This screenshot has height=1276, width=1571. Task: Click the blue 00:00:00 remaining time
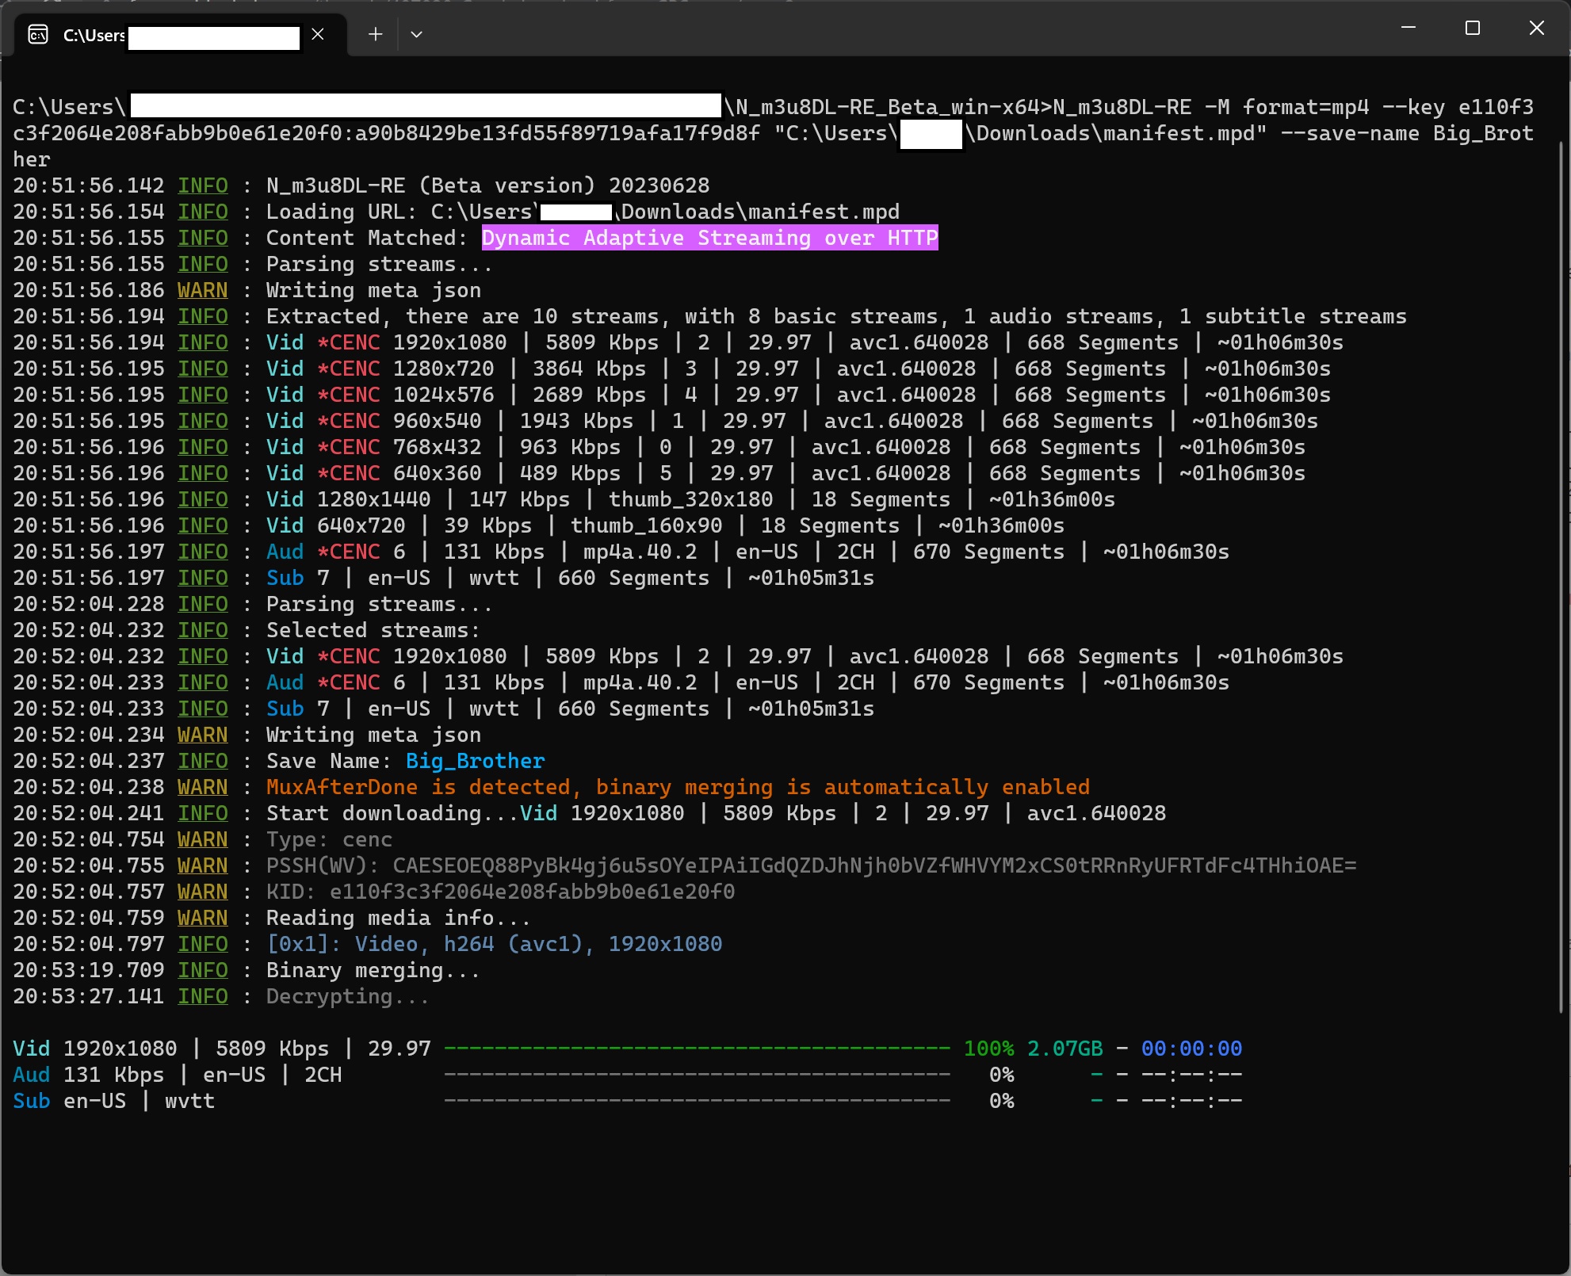click(1191, 1049)
